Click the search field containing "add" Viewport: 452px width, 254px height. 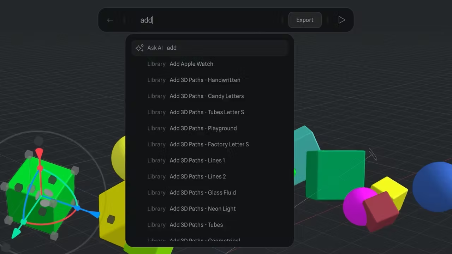pyautogui.click(x=212, y=20)
